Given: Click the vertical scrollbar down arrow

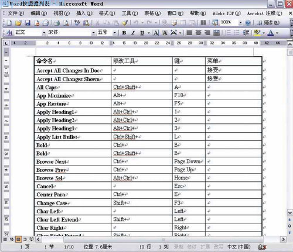Looking at the screenshot, I should tap(289, 212).
